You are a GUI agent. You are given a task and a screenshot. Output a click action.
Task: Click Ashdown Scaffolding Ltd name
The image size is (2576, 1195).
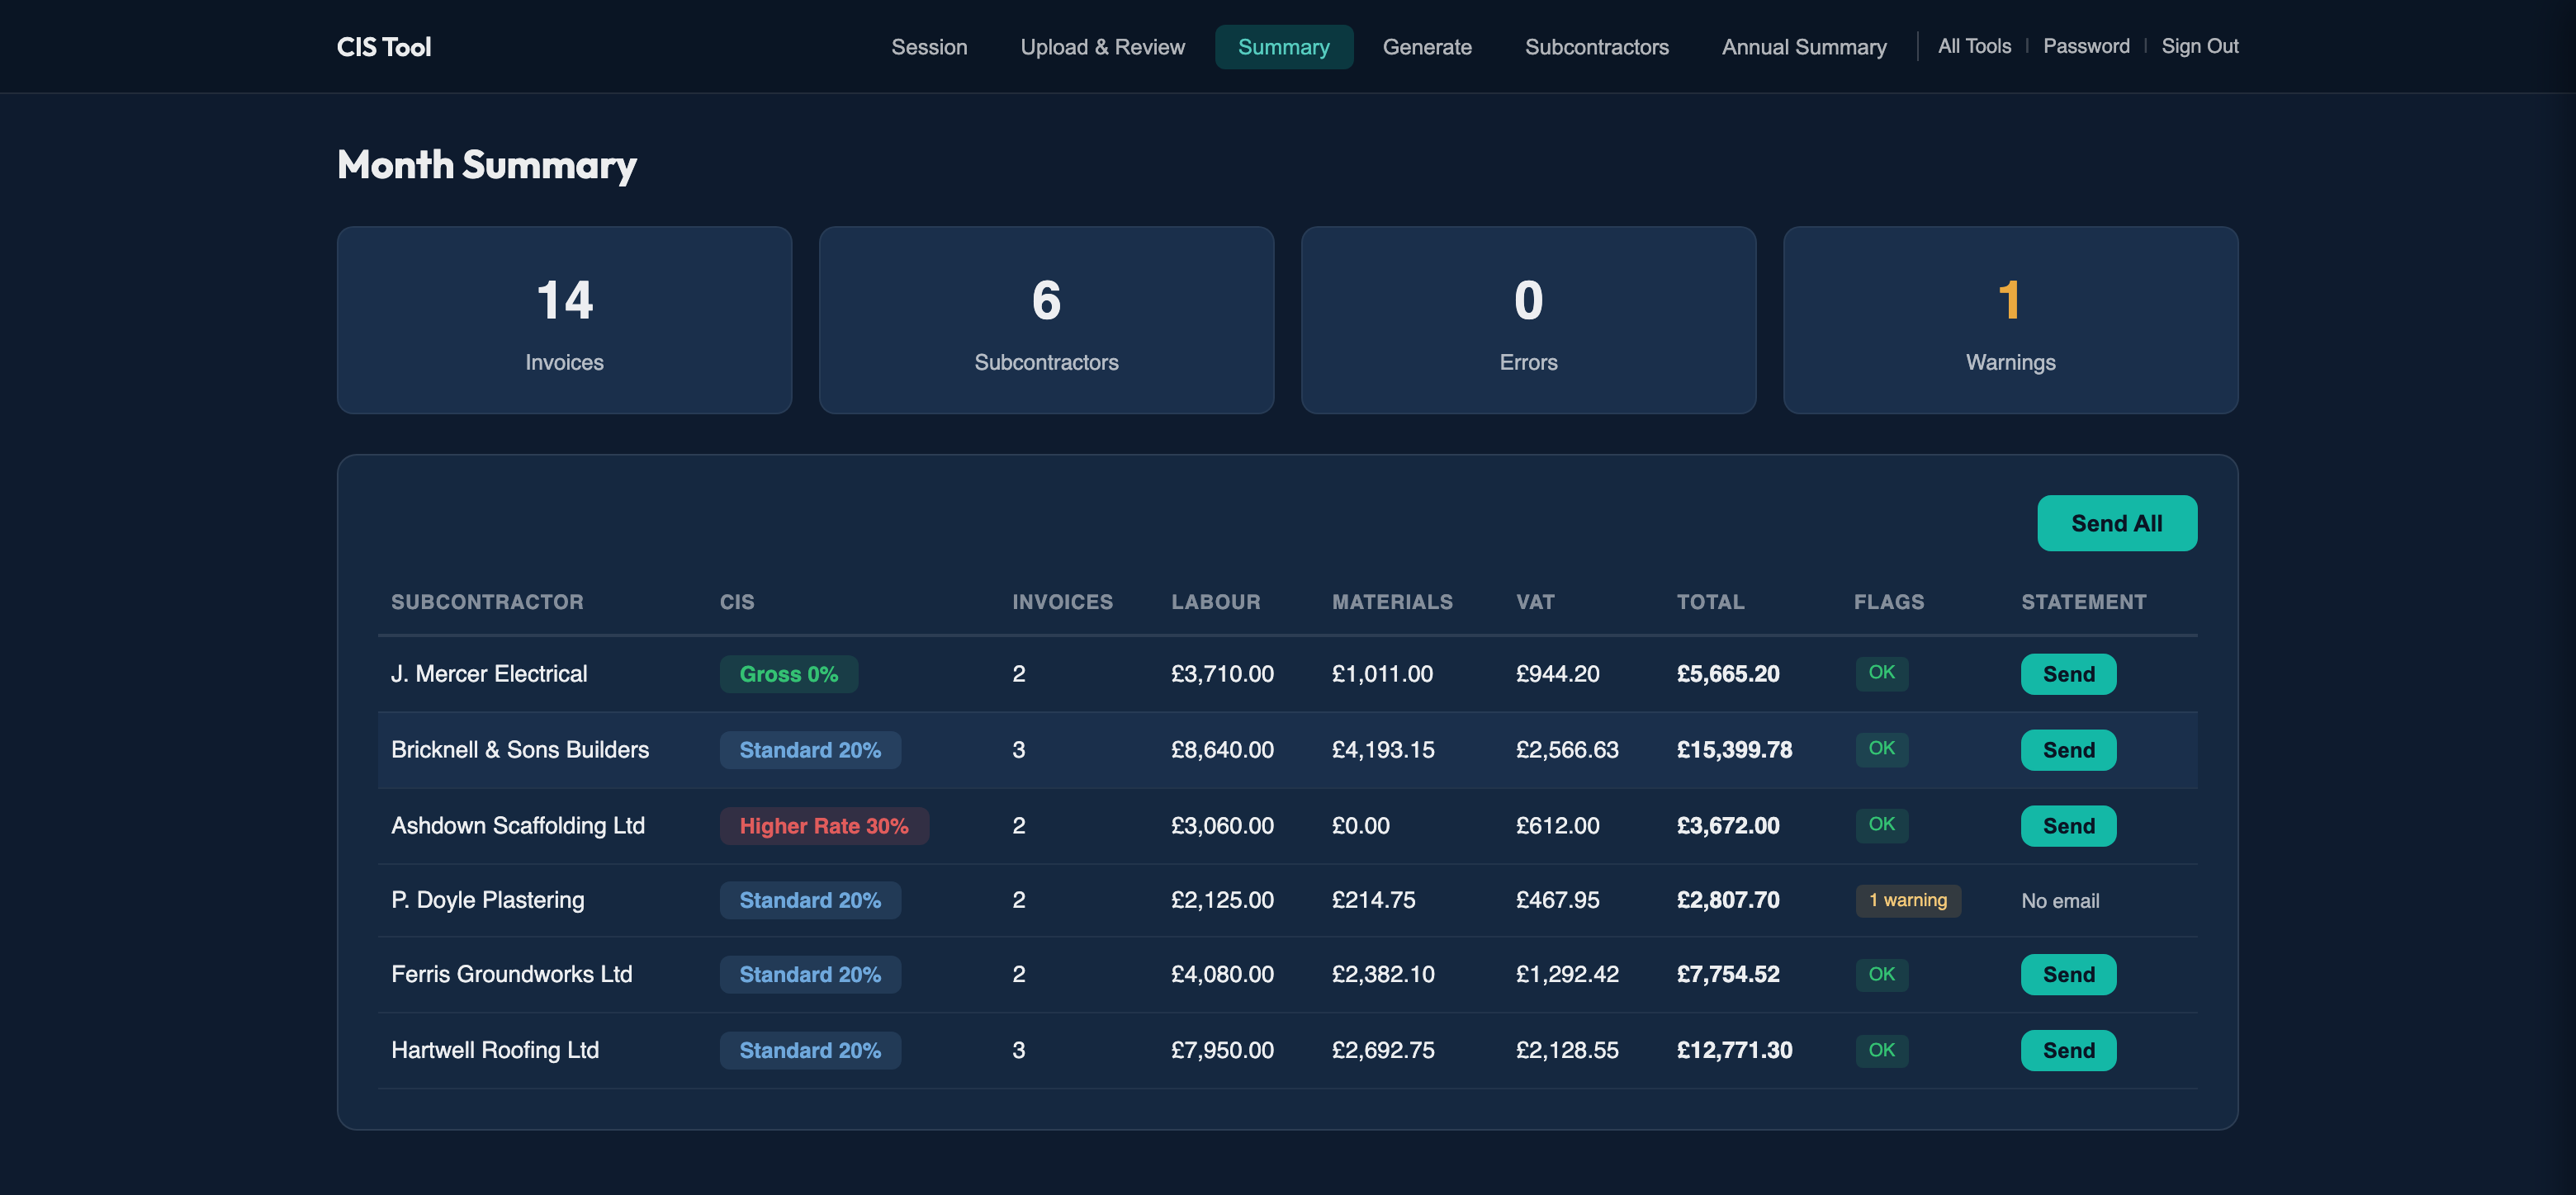pyautogui.click(x=518, y=826)
